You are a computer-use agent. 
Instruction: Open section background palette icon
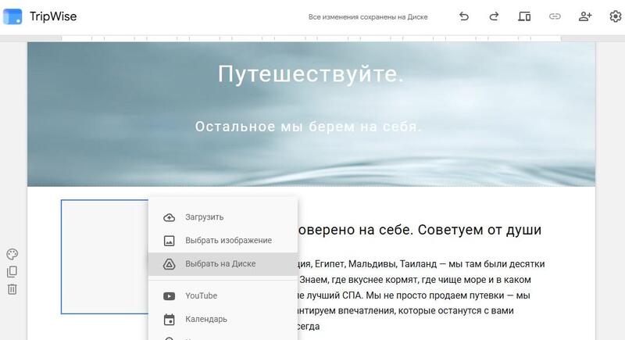pos(12,254)
